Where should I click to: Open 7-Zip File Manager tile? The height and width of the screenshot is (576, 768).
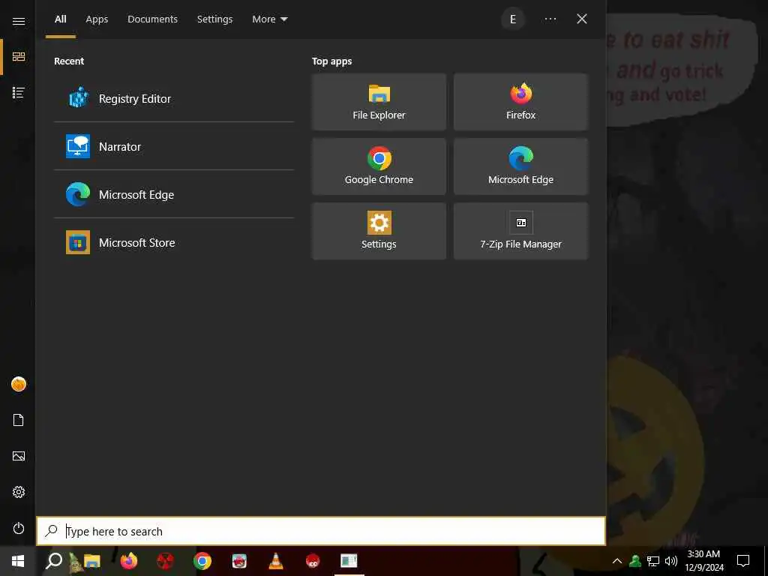(520, 231)
